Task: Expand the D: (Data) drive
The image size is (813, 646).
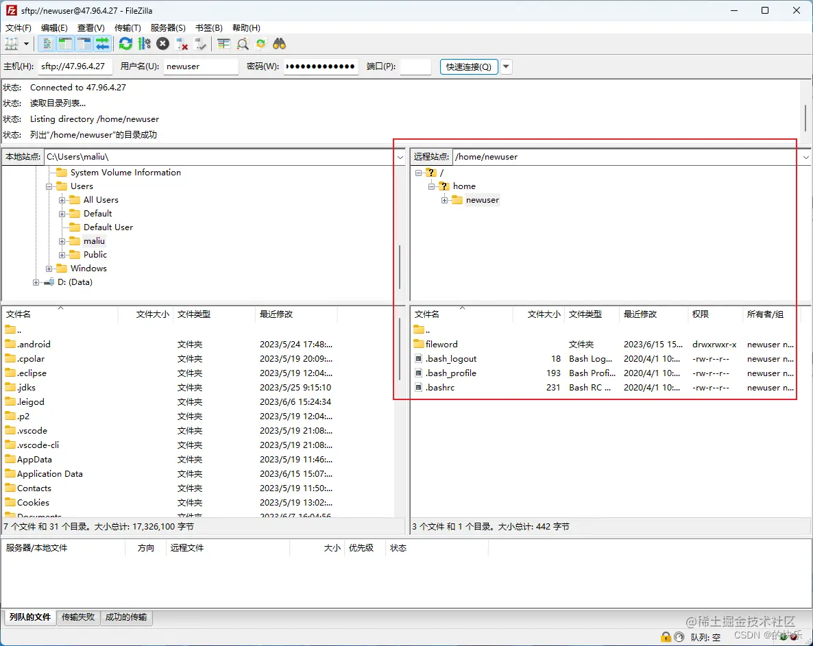Action: point(36,282)
